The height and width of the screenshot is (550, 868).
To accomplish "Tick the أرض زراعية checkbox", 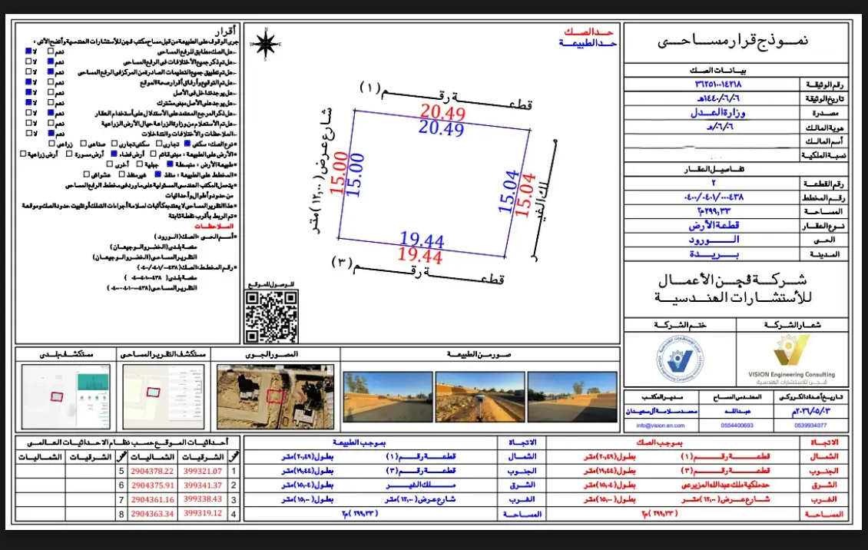I will [x=23, y=154].
